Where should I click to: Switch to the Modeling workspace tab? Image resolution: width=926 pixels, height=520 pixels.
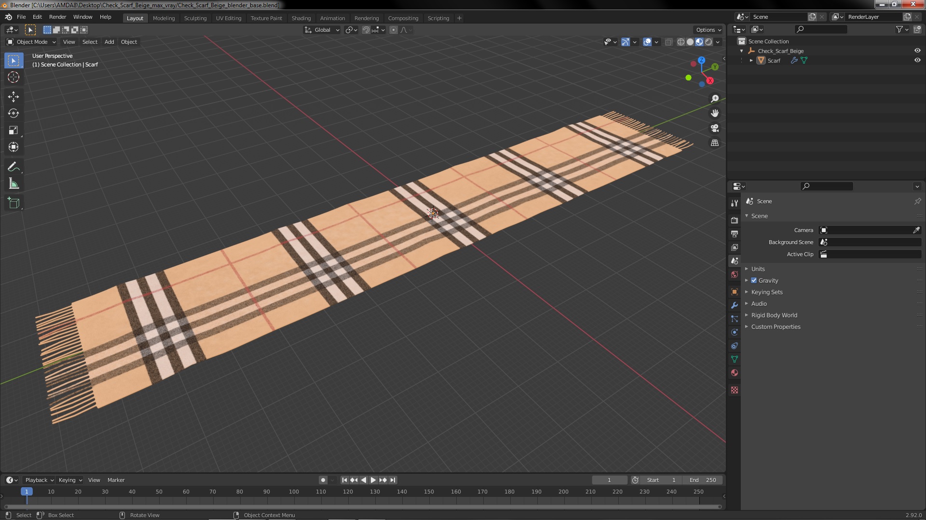(163, 18)
